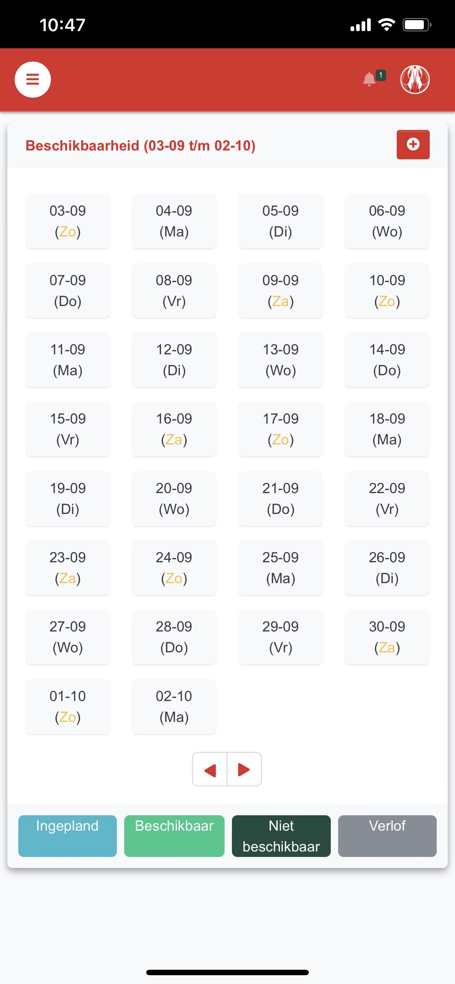Select the Ingepland legend

[x=68, y=836]
